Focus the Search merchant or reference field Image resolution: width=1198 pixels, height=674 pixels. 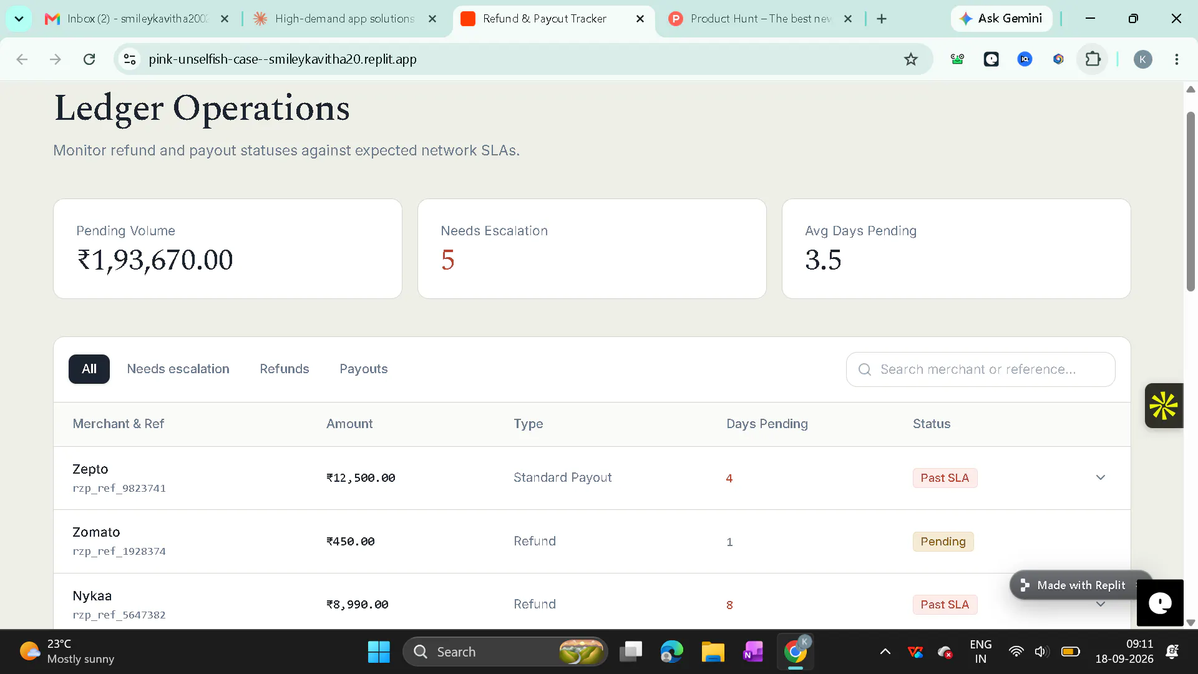(980, 369)
